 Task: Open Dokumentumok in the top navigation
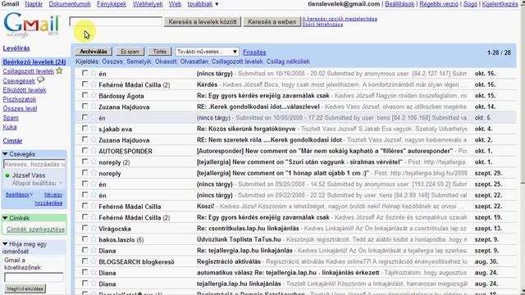click(70, 4)
